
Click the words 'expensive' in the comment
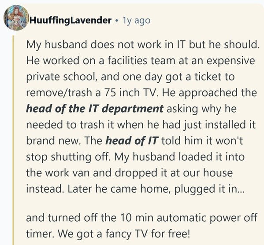(231, 61)
